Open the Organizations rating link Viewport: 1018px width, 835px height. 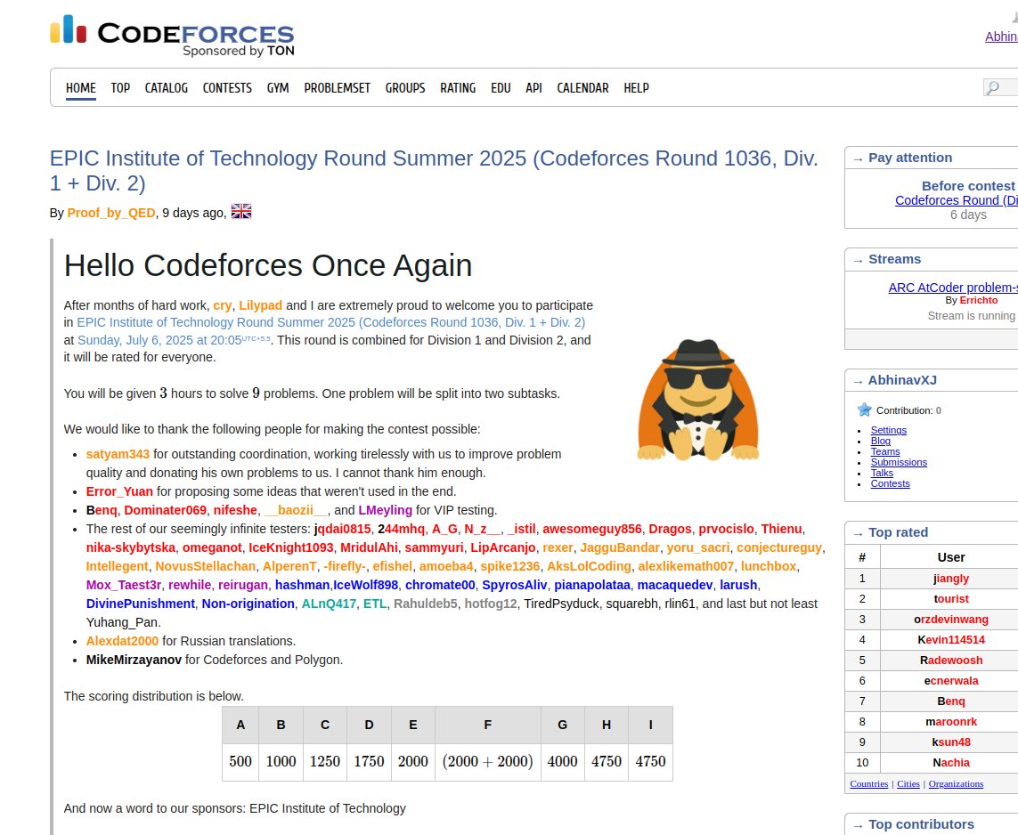pos(956,783)
